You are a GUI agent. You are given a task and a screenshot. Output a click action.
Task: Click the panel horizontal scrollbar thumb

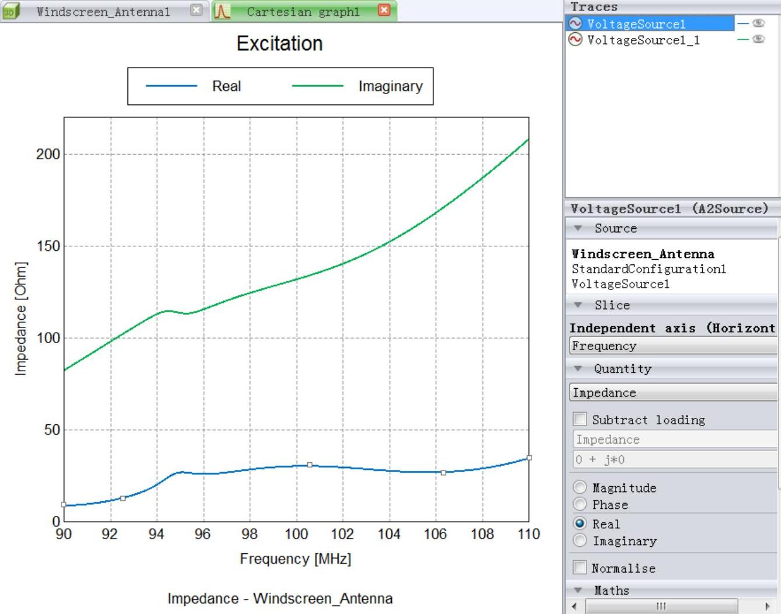[x=661, y=606]
